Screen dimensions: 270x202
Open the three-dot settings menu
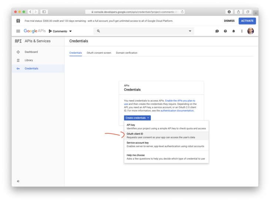tap(242, 31)
